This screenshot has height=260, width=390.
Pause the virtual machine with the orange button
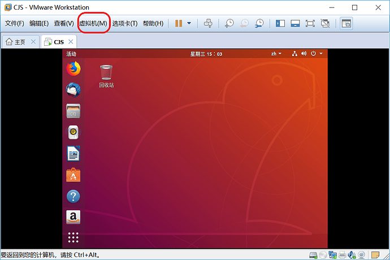click(x=179, y=23)
